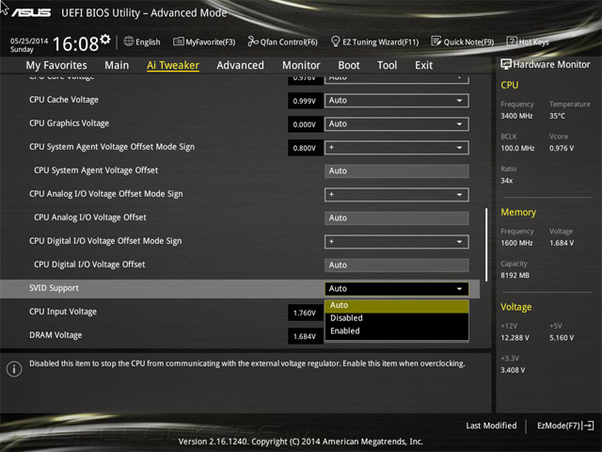
Task: Go to the Boot tab
Action: 349,65
